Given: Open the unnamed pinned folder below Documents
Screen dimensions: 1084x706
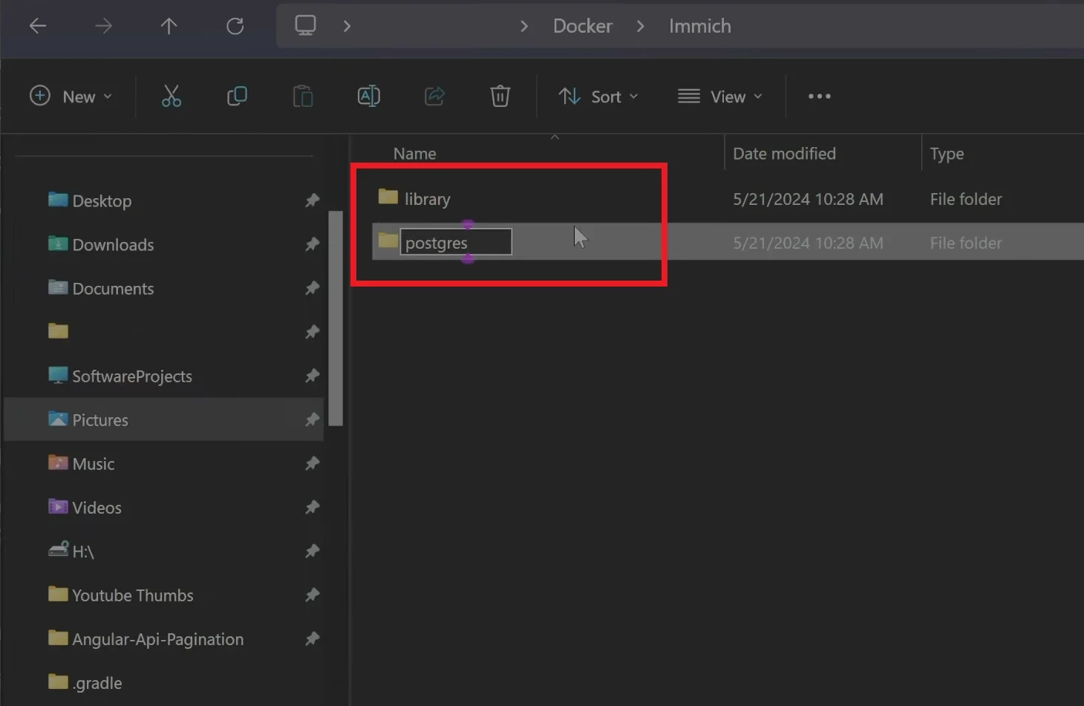Looking at the screenshot, I should click(x=58, y=331).
